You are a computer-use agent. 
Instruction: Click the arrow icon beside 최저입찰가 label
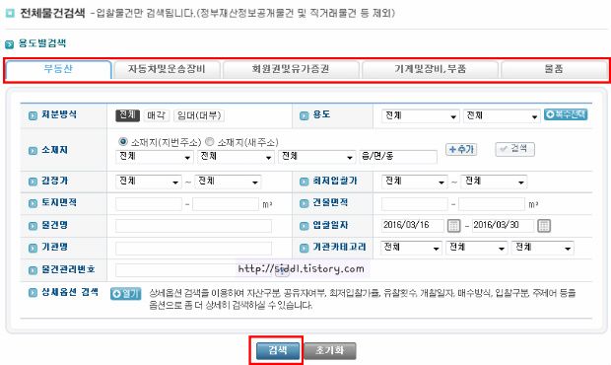coord(304,182)
